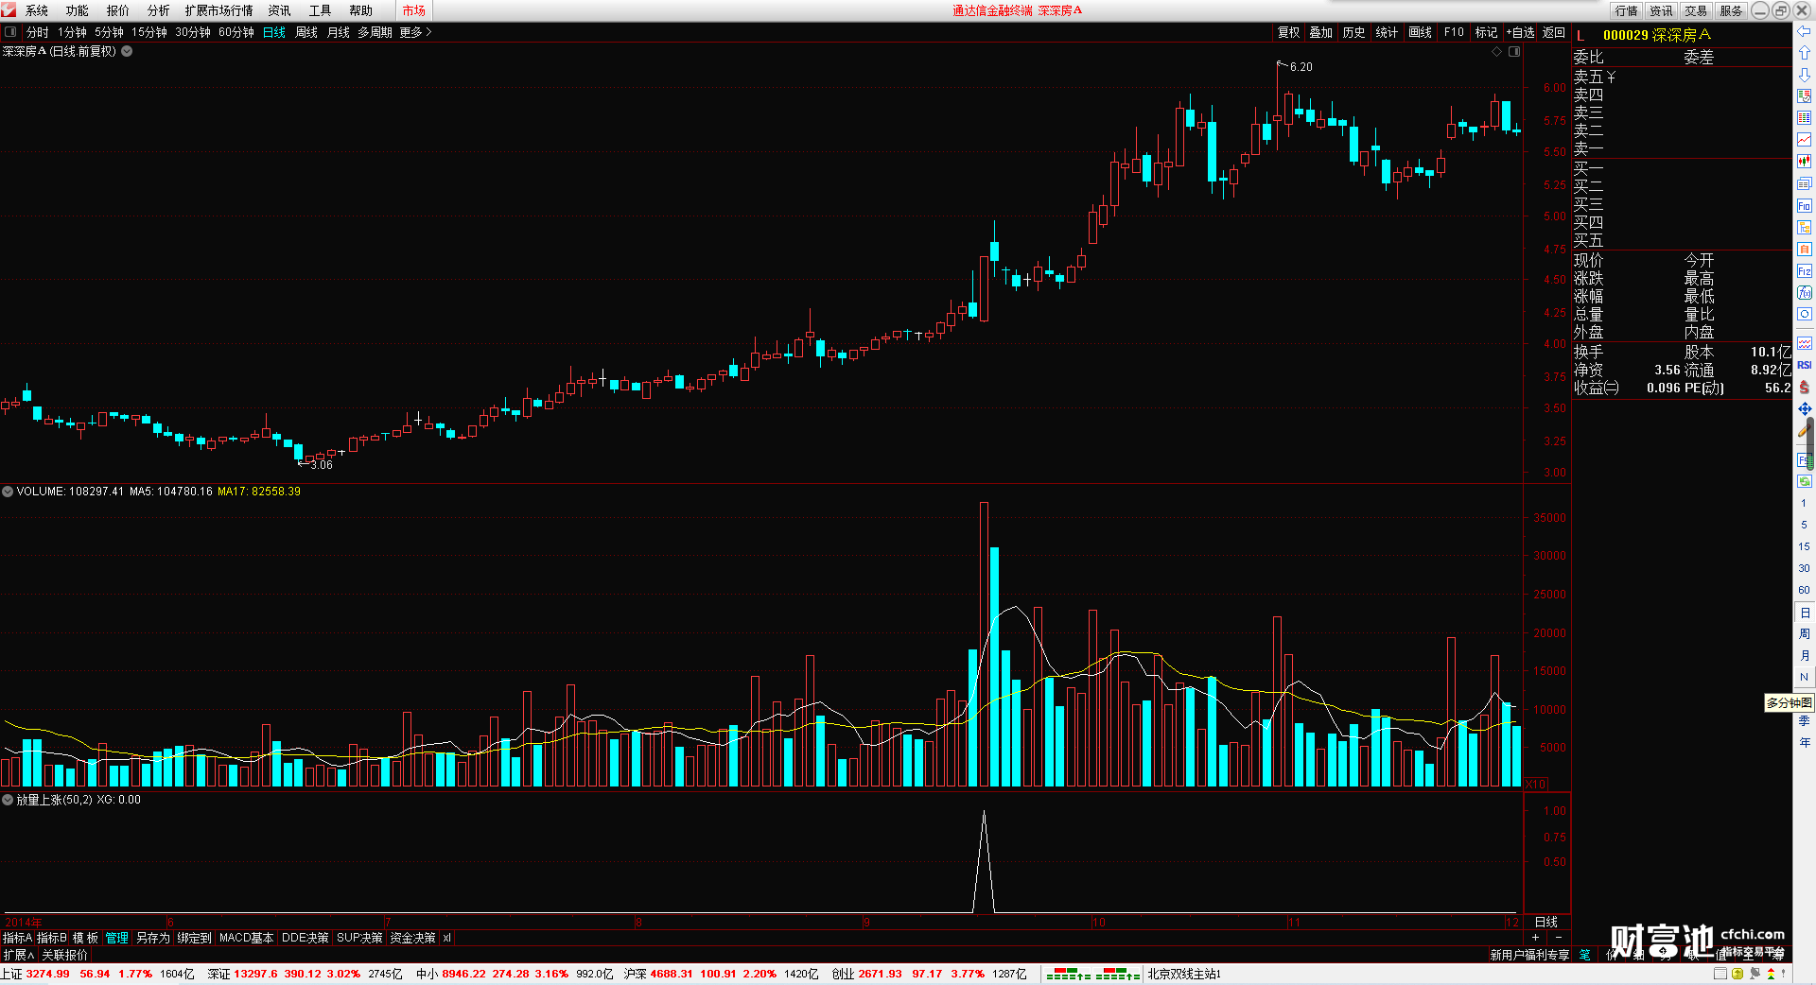Open the colored grid table icon

tap(1804, 118)
